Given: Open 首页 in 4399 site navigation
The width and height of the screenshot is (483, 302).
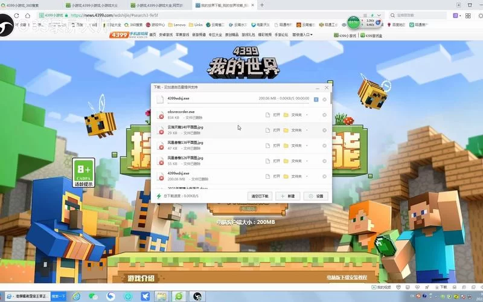Looking at the screenshot, I should 153,35.
